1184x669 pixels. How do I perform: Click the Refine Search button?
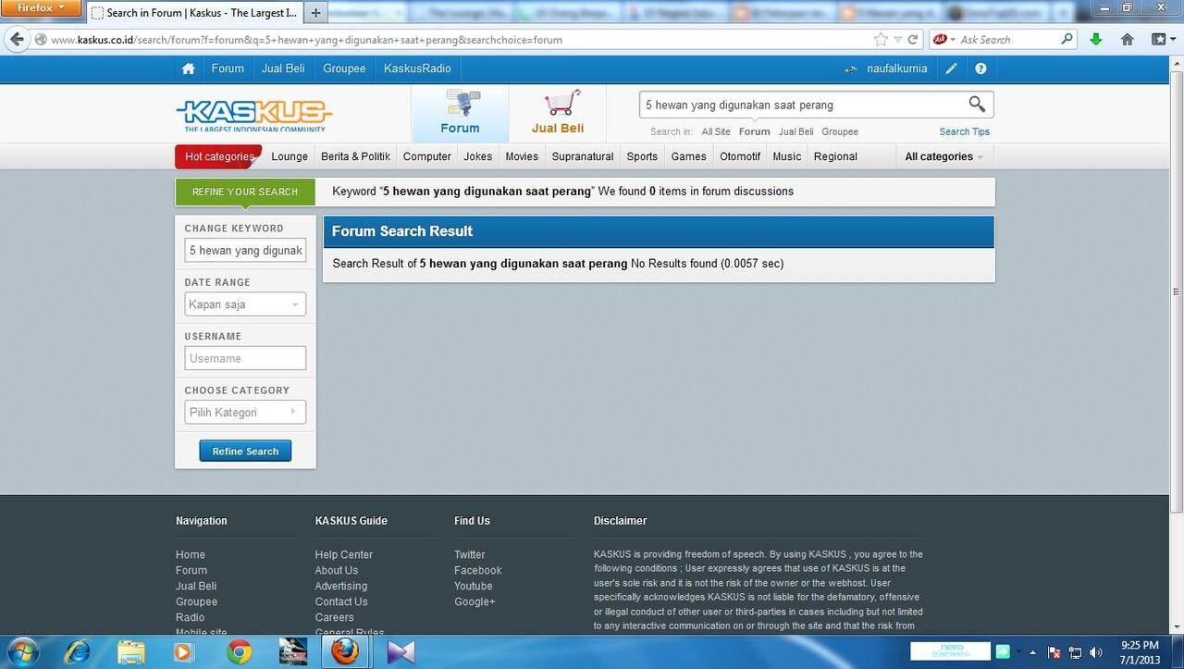(x=245, y=451)
